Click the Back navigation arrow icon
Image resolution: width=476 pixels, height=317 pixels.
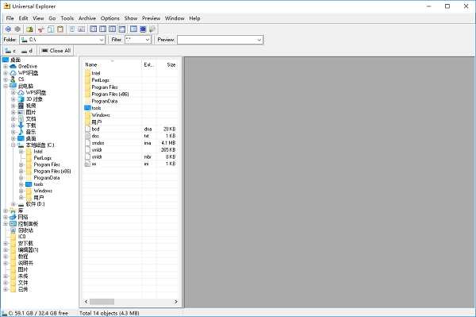pyautogui.click(x=8, y=29)
